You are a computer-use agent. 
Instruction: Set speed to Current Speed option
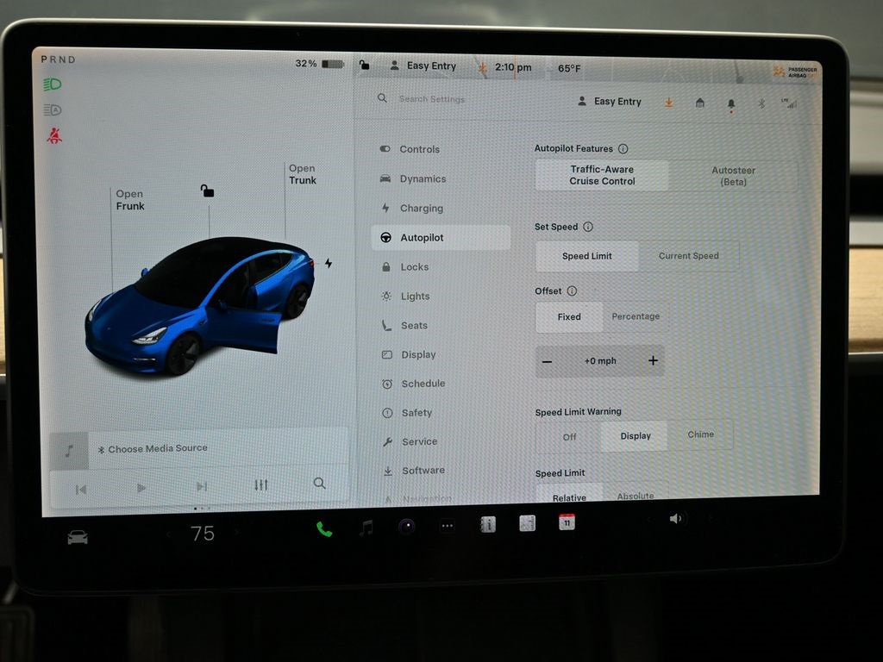[688, 256]
